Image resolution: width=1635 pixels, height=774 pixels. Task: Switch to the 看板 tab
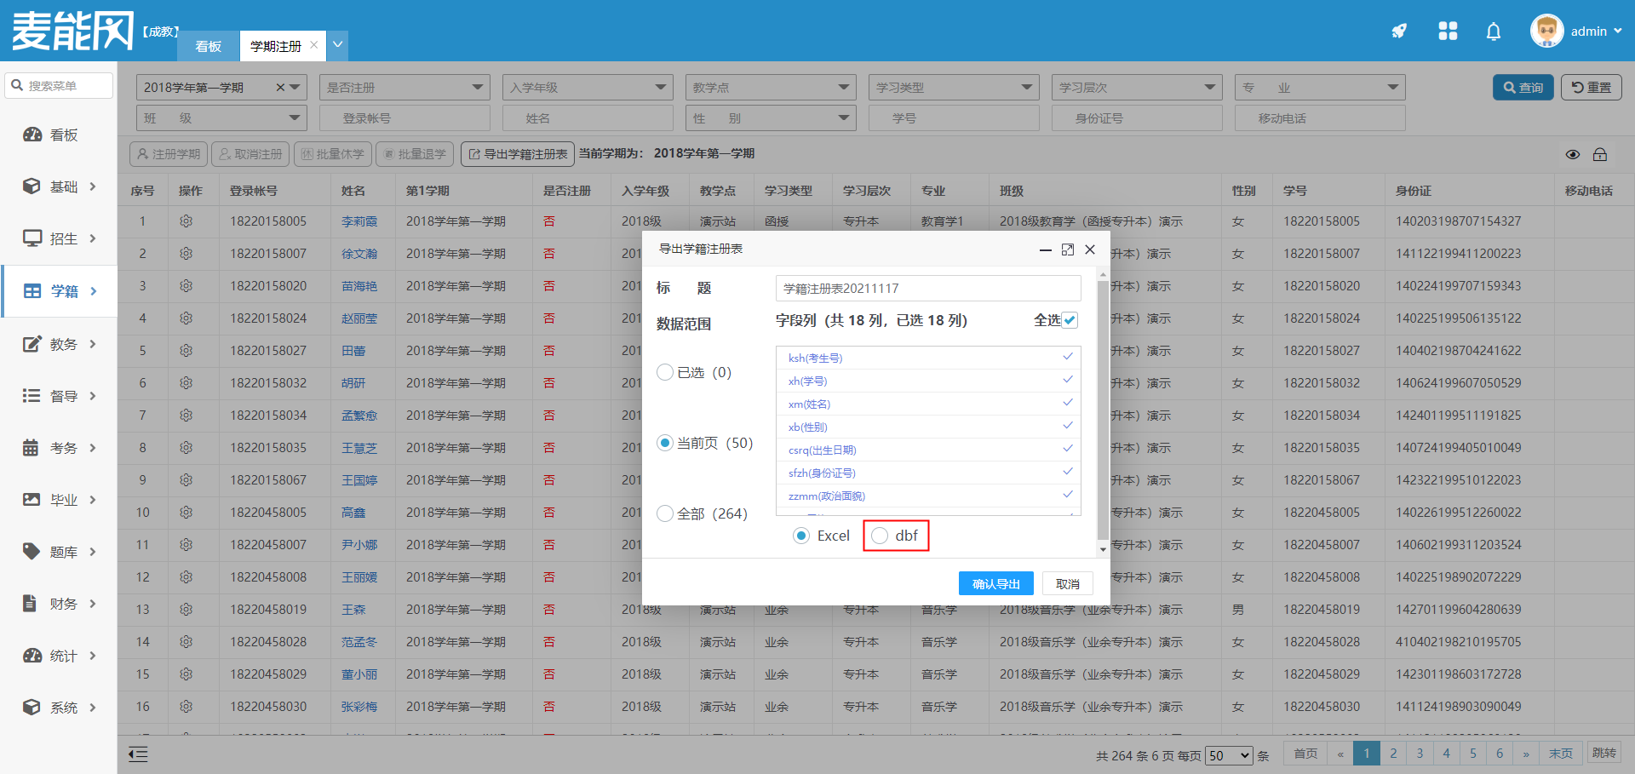(x=208, y=46)
